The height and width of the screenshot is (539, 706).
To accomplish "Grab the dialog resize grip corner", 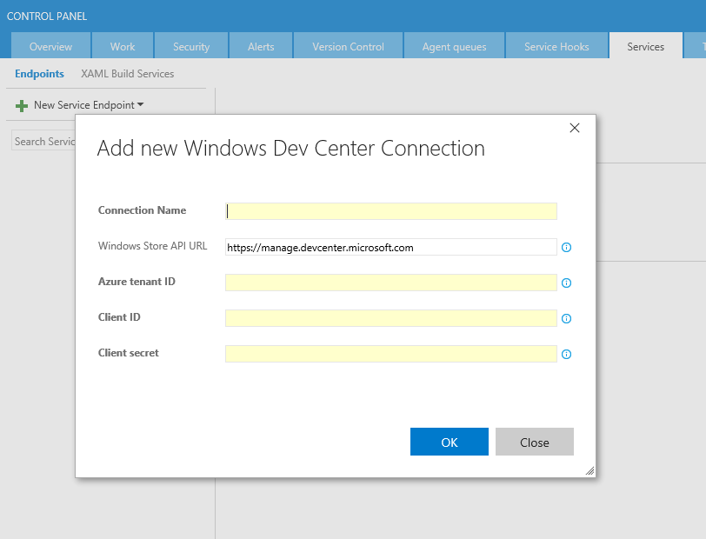I will [x=589, y=470].
